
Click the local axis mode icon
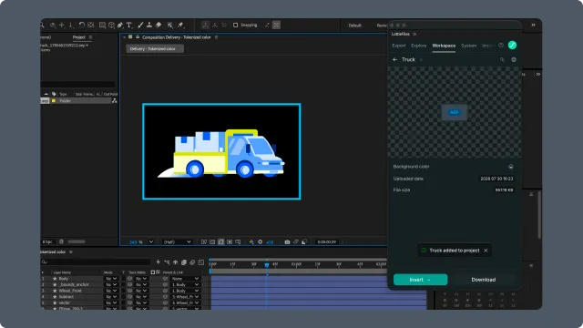pos(205,25)
